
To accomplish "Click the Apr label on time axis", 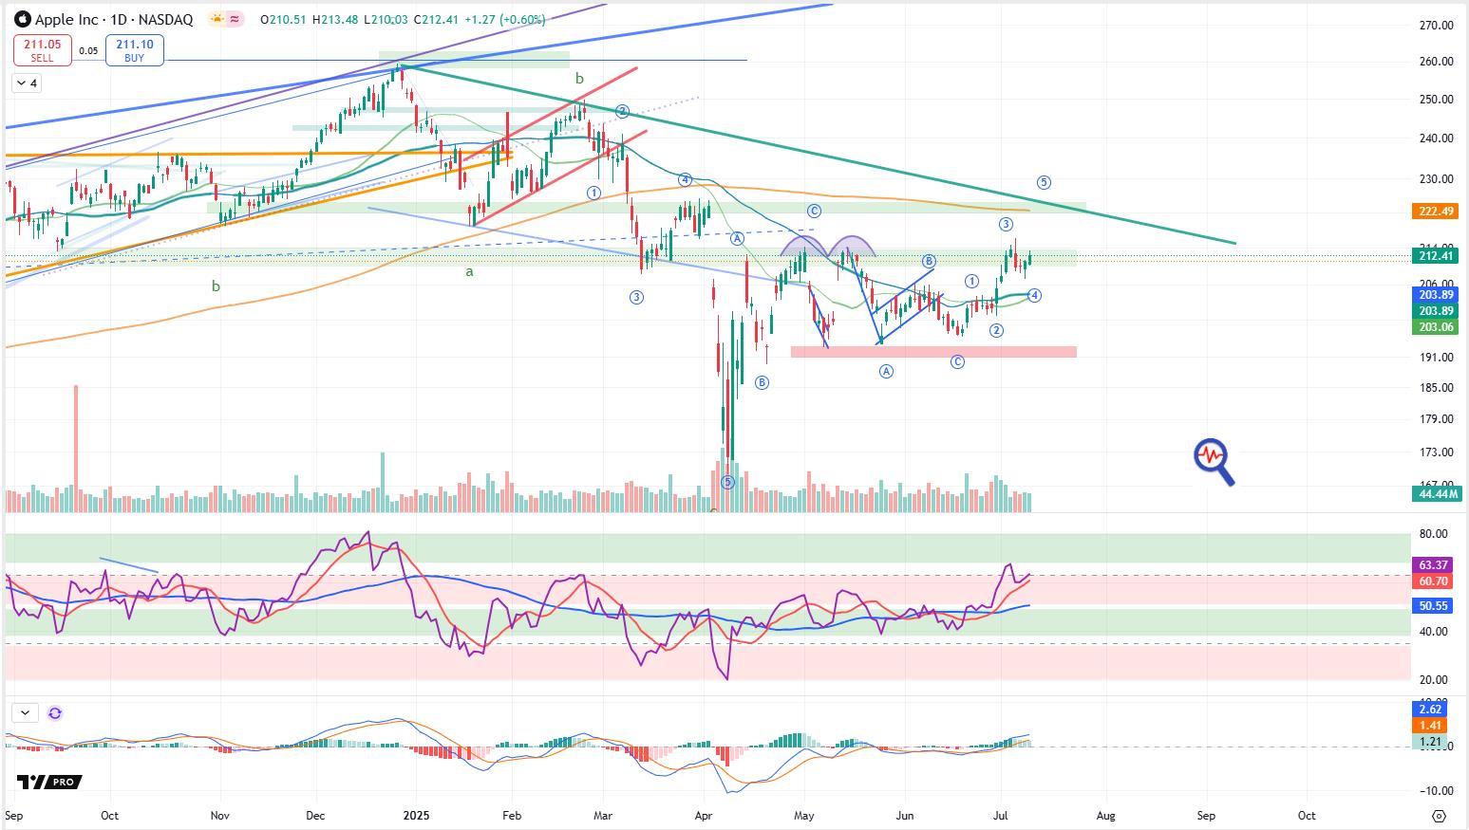I will (704, 815).
